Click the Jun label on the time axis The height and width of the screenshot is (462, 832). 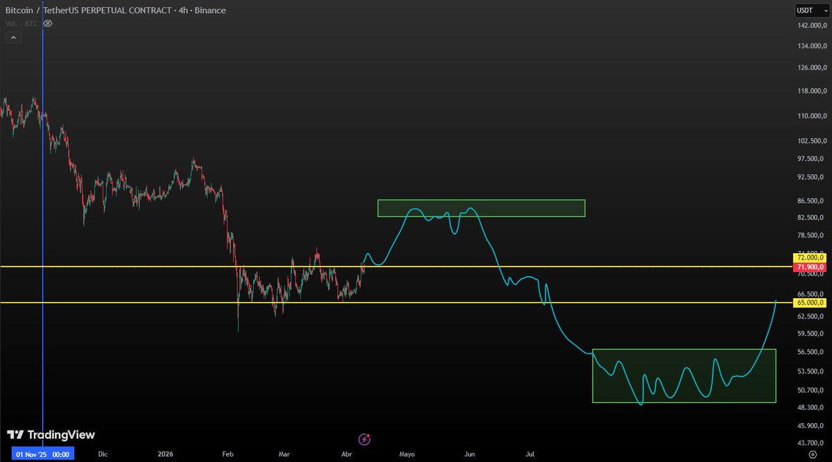coord(469,454)
